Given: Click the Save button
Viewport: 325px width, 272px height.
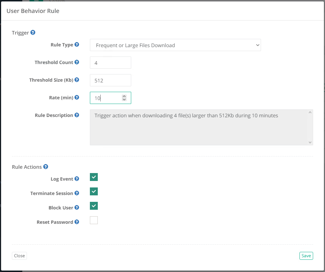Looking at the screenshot, I should point(306,255).
